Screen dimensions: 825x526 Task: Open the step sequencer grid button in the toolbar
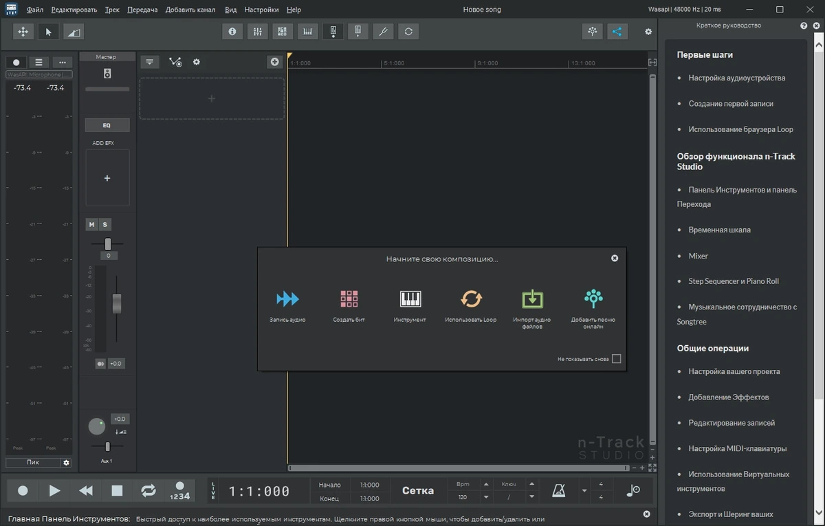282,32
